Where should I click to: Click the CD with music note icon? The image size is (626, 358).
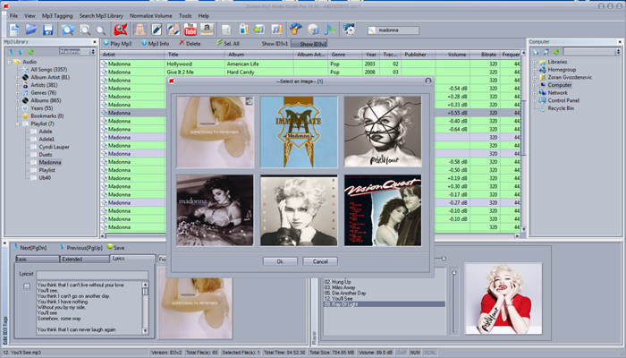313,30
